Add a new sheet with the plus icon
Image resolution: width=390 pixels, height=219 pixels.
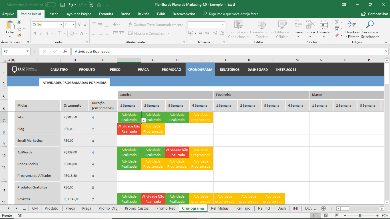[x=323, y=208]
